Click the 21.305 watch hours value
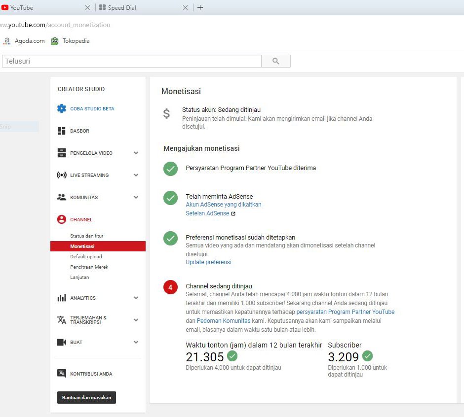The width and height of the screenshot is (464, 417). pos(204,357)
